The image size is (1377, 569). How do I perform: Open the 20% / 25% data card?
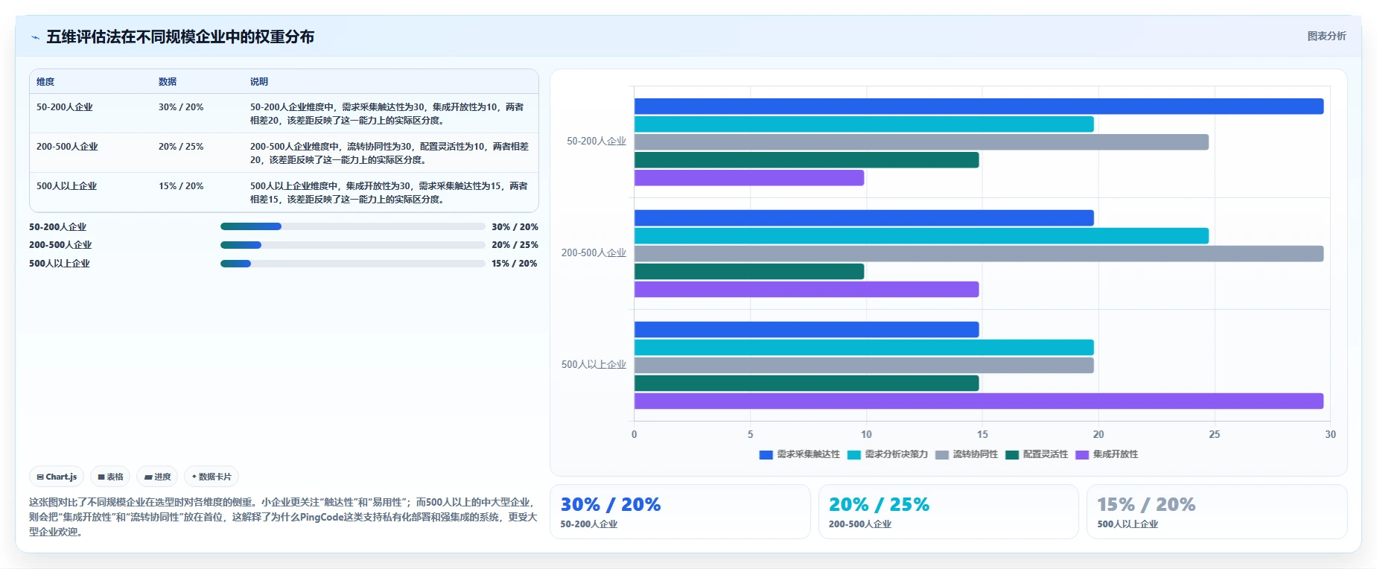pyautogui.click(x=948, y=512)
